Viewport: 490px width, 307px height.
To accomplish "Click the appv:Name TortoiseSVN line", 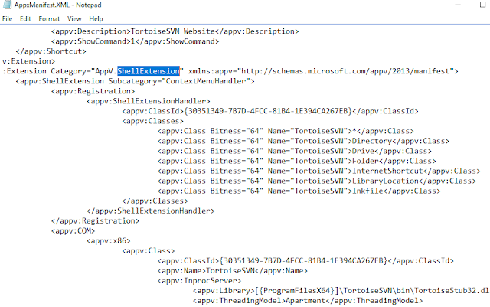I will 233,271.
